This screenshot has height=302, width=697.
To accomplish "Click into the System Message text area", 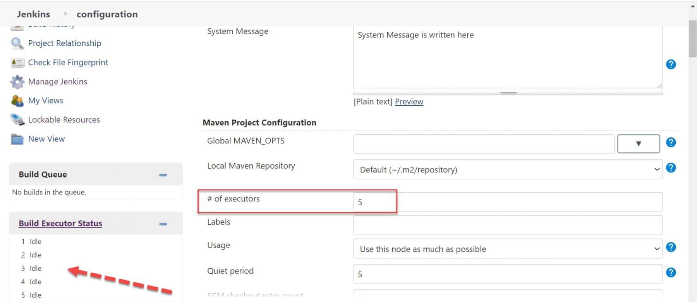I will point(508,57).
